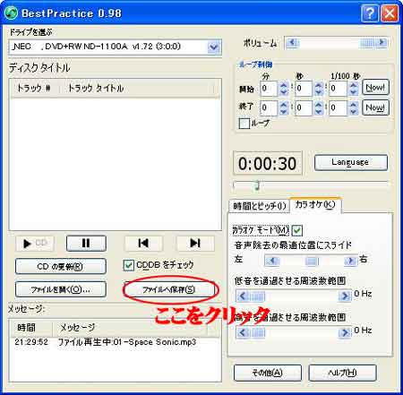
Task: Click the Play CD button
Action: [35, 244]
